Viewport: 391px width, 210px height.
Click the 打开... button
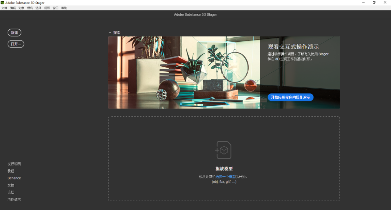click(16, 44)
